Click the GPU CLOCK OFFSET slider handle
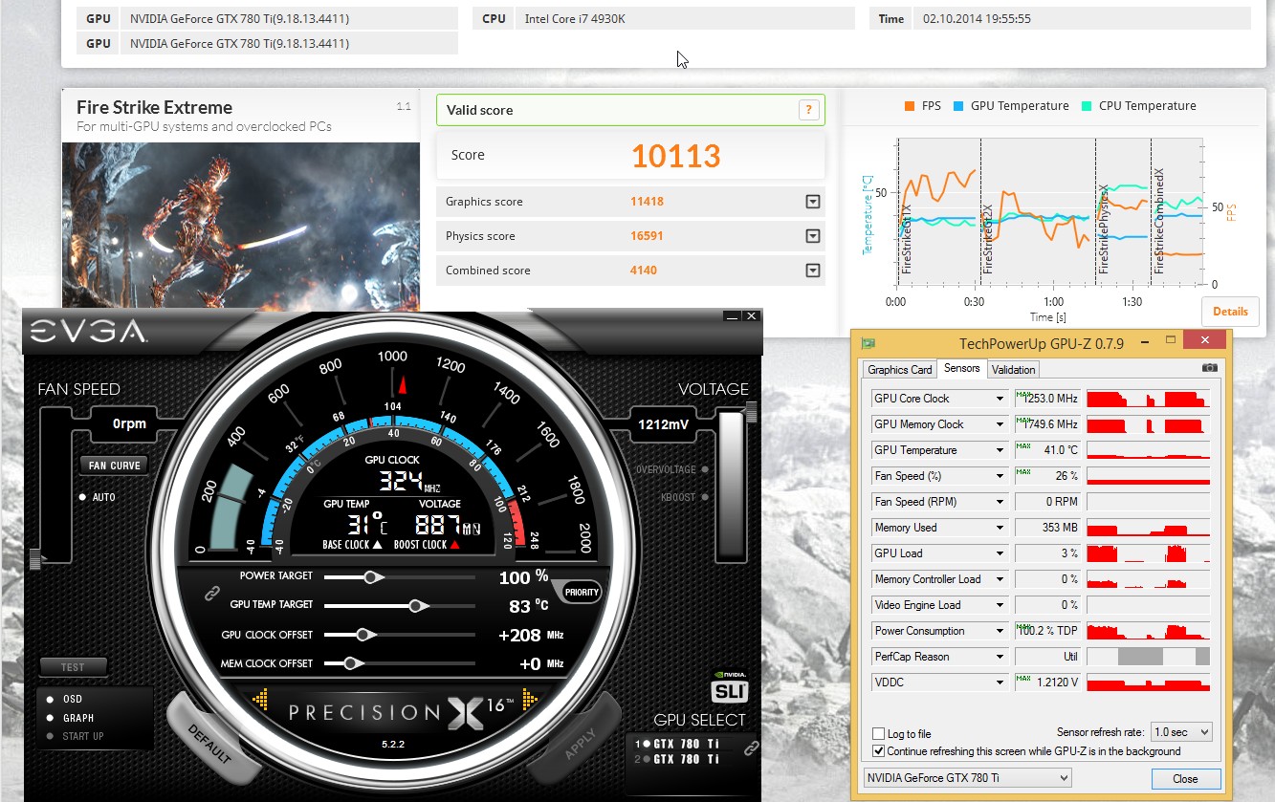This screenshot has width=1275, height=802. [363, 635]
